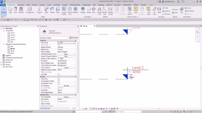Collapse the Extents properties section
Image resolution: width=202 pixels, height=113 pixels.
[x=76, y=77]
